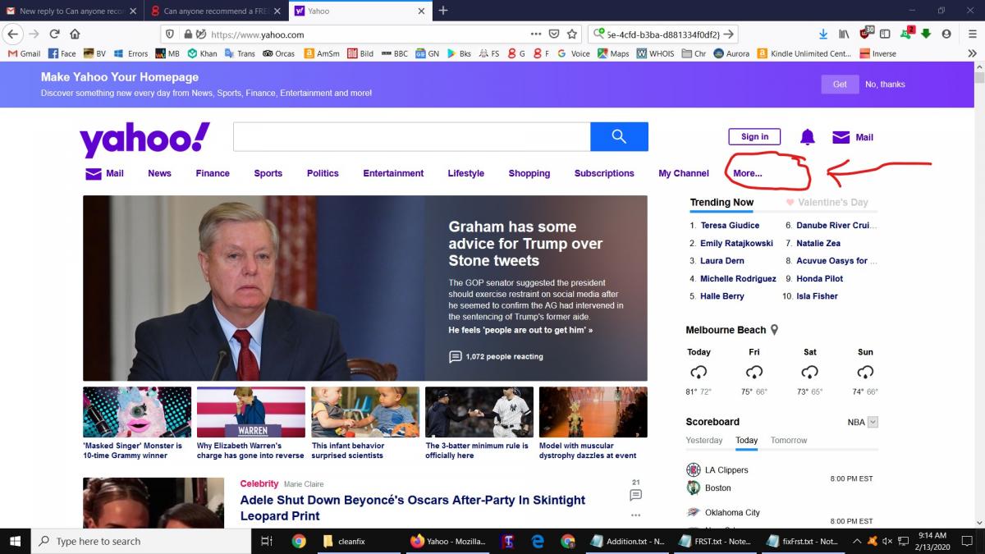
Task: Open the Maps bookmark
Action: (613, 53)
